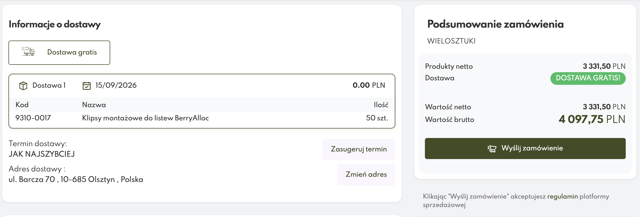This screenshot has height=217, width=640.
Task: Click the cart icon on Wyślij zamówienie
Action: [492, 149]
